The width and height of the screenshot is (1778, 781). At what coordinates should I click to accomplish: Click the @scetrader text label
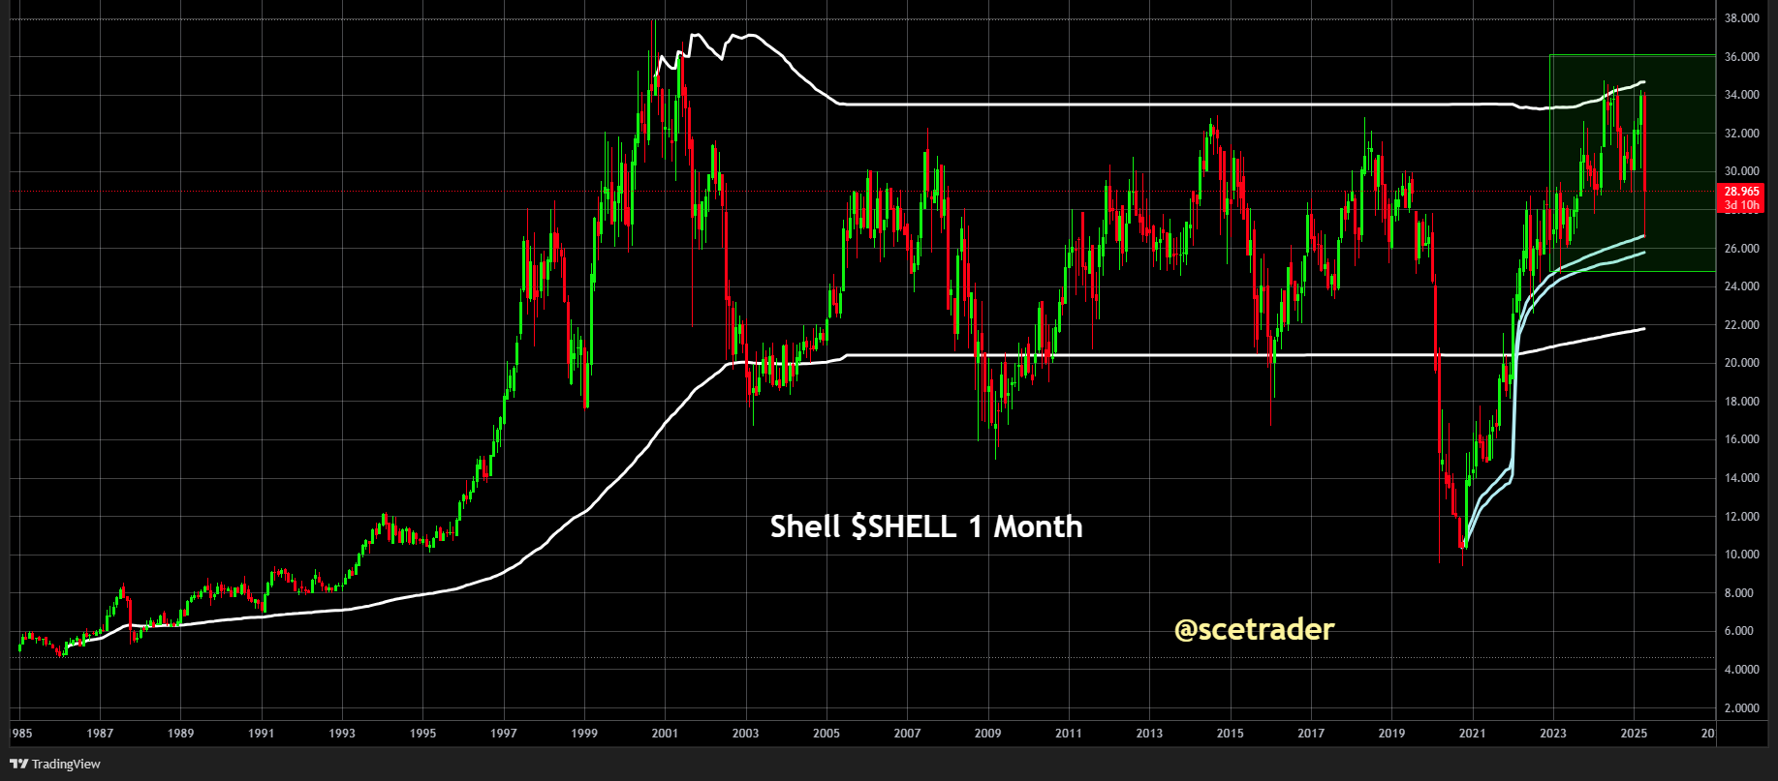[1254, 629]
